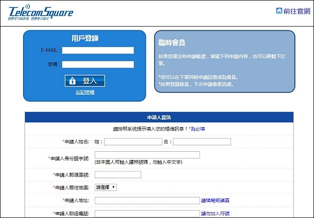Click the applicant surname 姓 field
Viewport: 314px width, 218px height.
coord(133,142)
